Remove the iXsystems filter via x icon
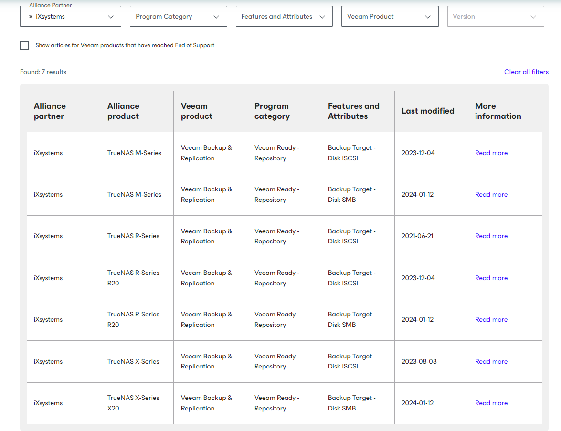This screenshot has height=431, width=561. click(x=31, y=17)
